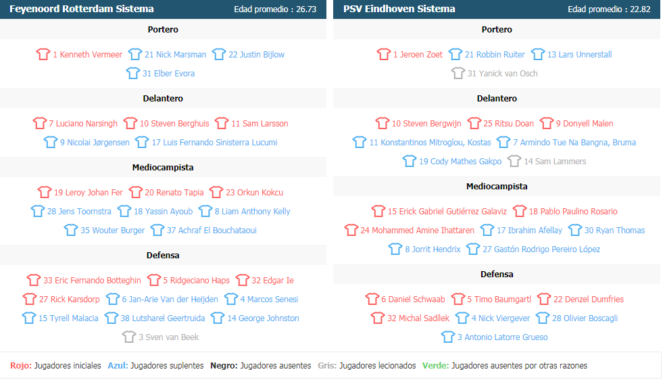The width and height of the screenshot is (663, 380).
Task: Select 25 Ritsu Doan player name
Action: point(508,124)
